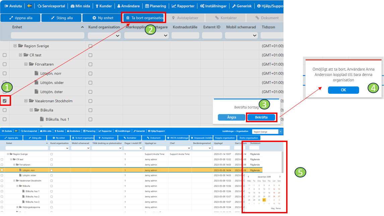The image size is (384, 216).
Task: Tick Kund organisation checkbox for 'Blåkulla, hus 1' upper
Action: coord(90,119)
